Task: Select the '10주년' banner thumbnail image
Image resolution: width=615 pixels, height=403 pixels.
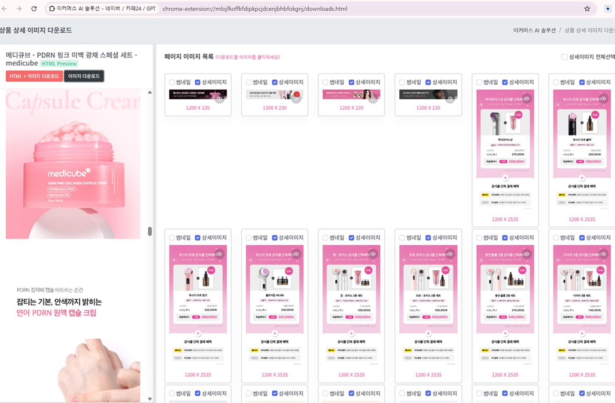Action: click(x=275, y=95)
